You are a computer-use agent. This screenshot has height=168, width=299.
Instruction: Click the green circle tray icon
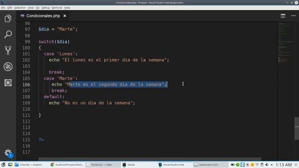[238, 165]
